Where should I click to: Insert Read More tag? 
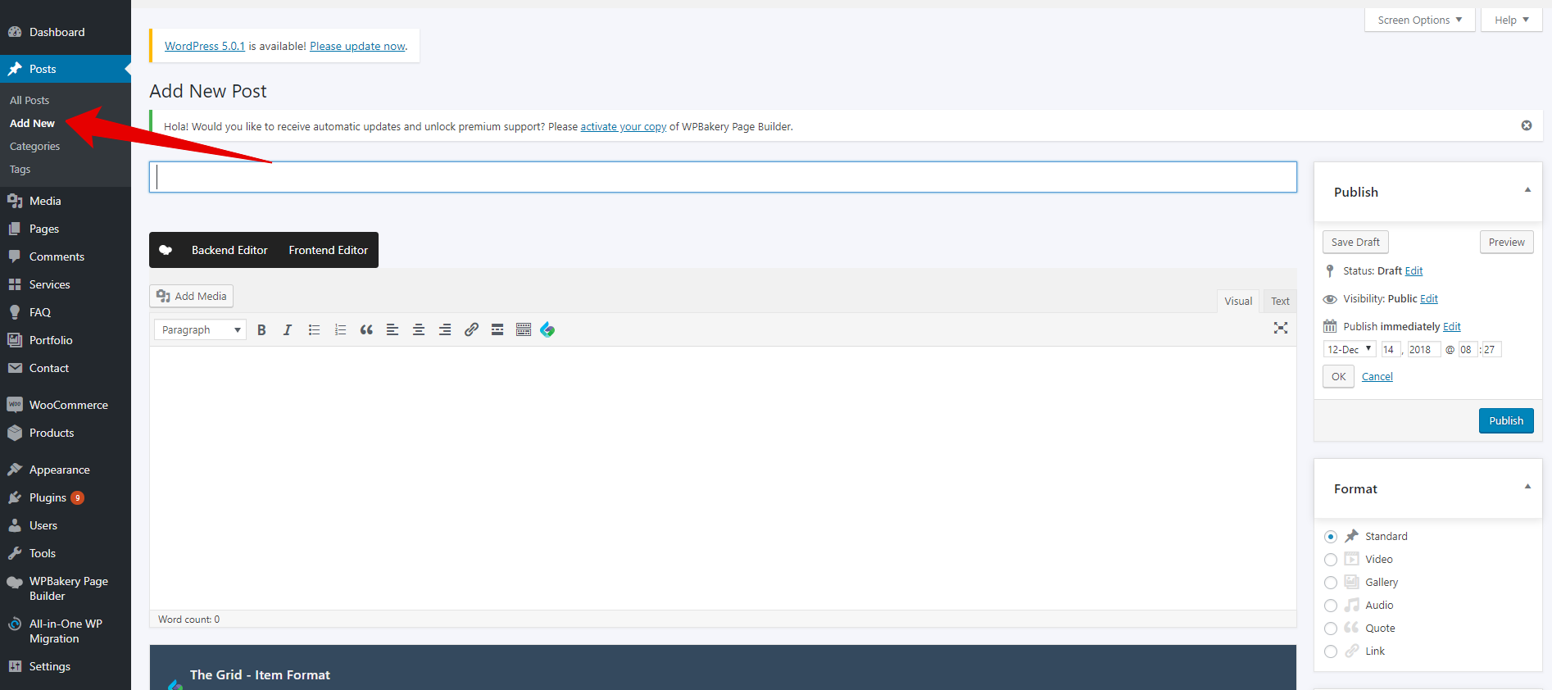click(497, 329)
